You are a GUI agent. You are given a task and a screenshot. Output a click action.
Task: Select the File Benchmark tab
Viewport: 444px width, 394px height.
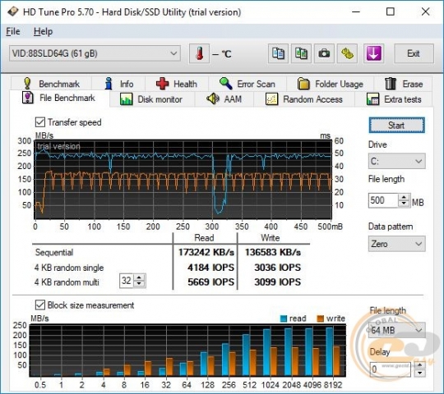59,98
